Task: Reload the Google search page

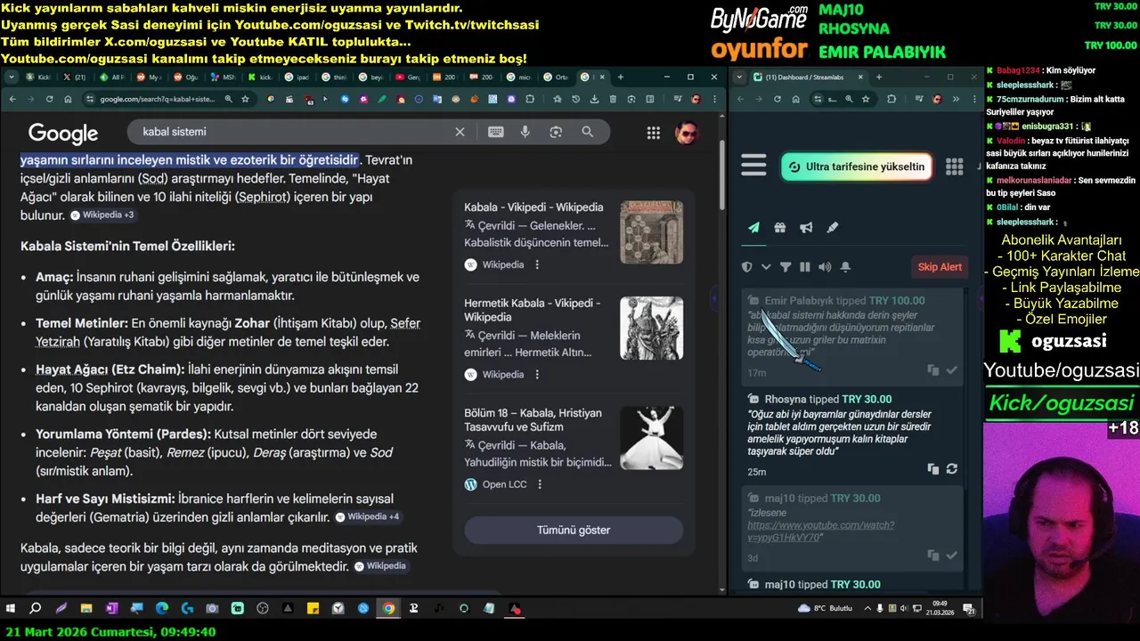Action: pyautogui.click(x=49, y=99)
